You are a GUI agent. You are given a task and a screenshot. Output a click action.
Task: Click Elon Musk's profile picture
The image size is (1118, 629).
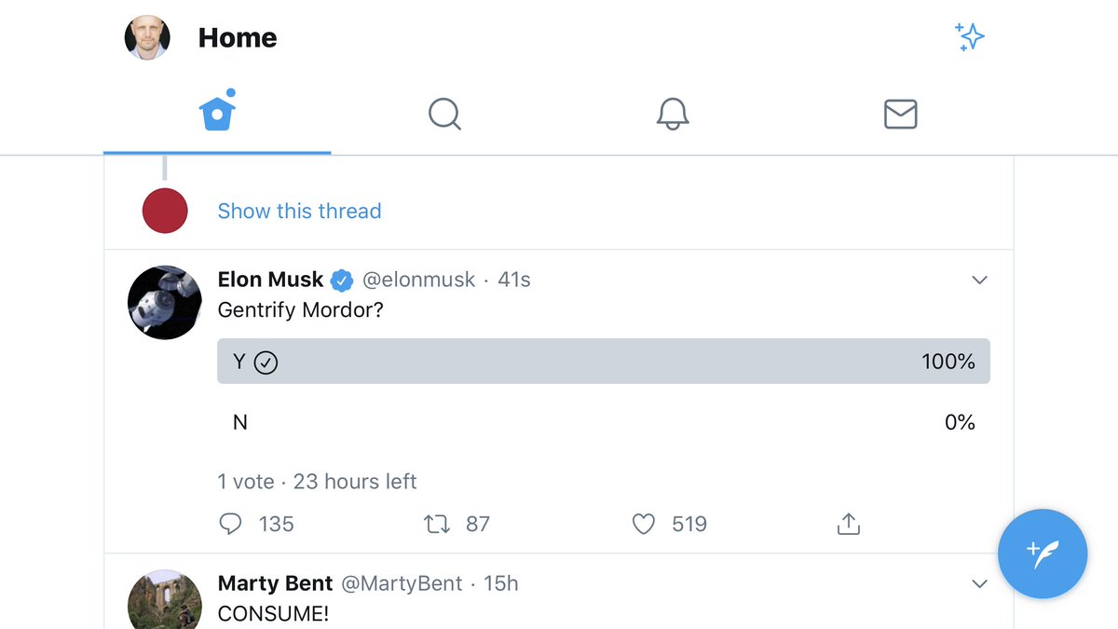click(164, 302)
